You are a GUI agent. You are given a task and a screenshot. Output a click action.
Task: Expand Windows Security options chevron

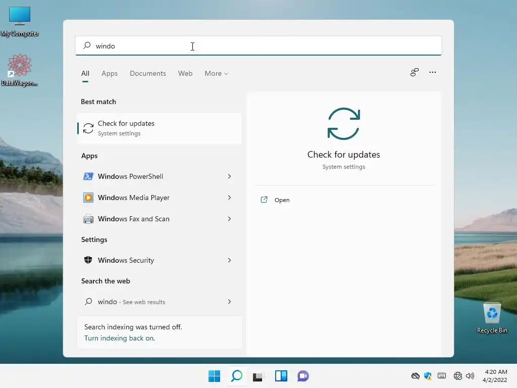230,260
